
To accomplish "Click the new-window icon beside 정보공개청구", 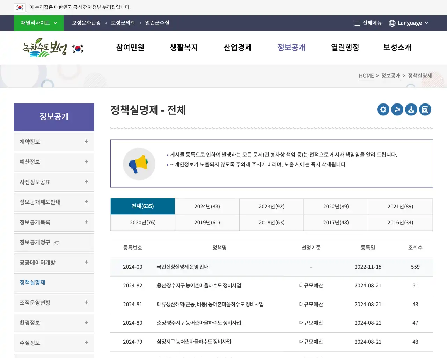I will 57,243.
